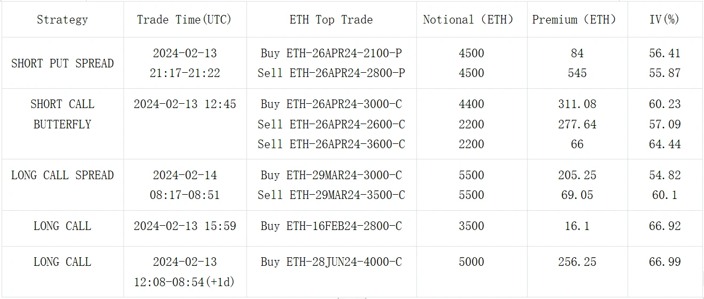Click the IV(%) column header
Screen dimensions: 704x299
664,20
